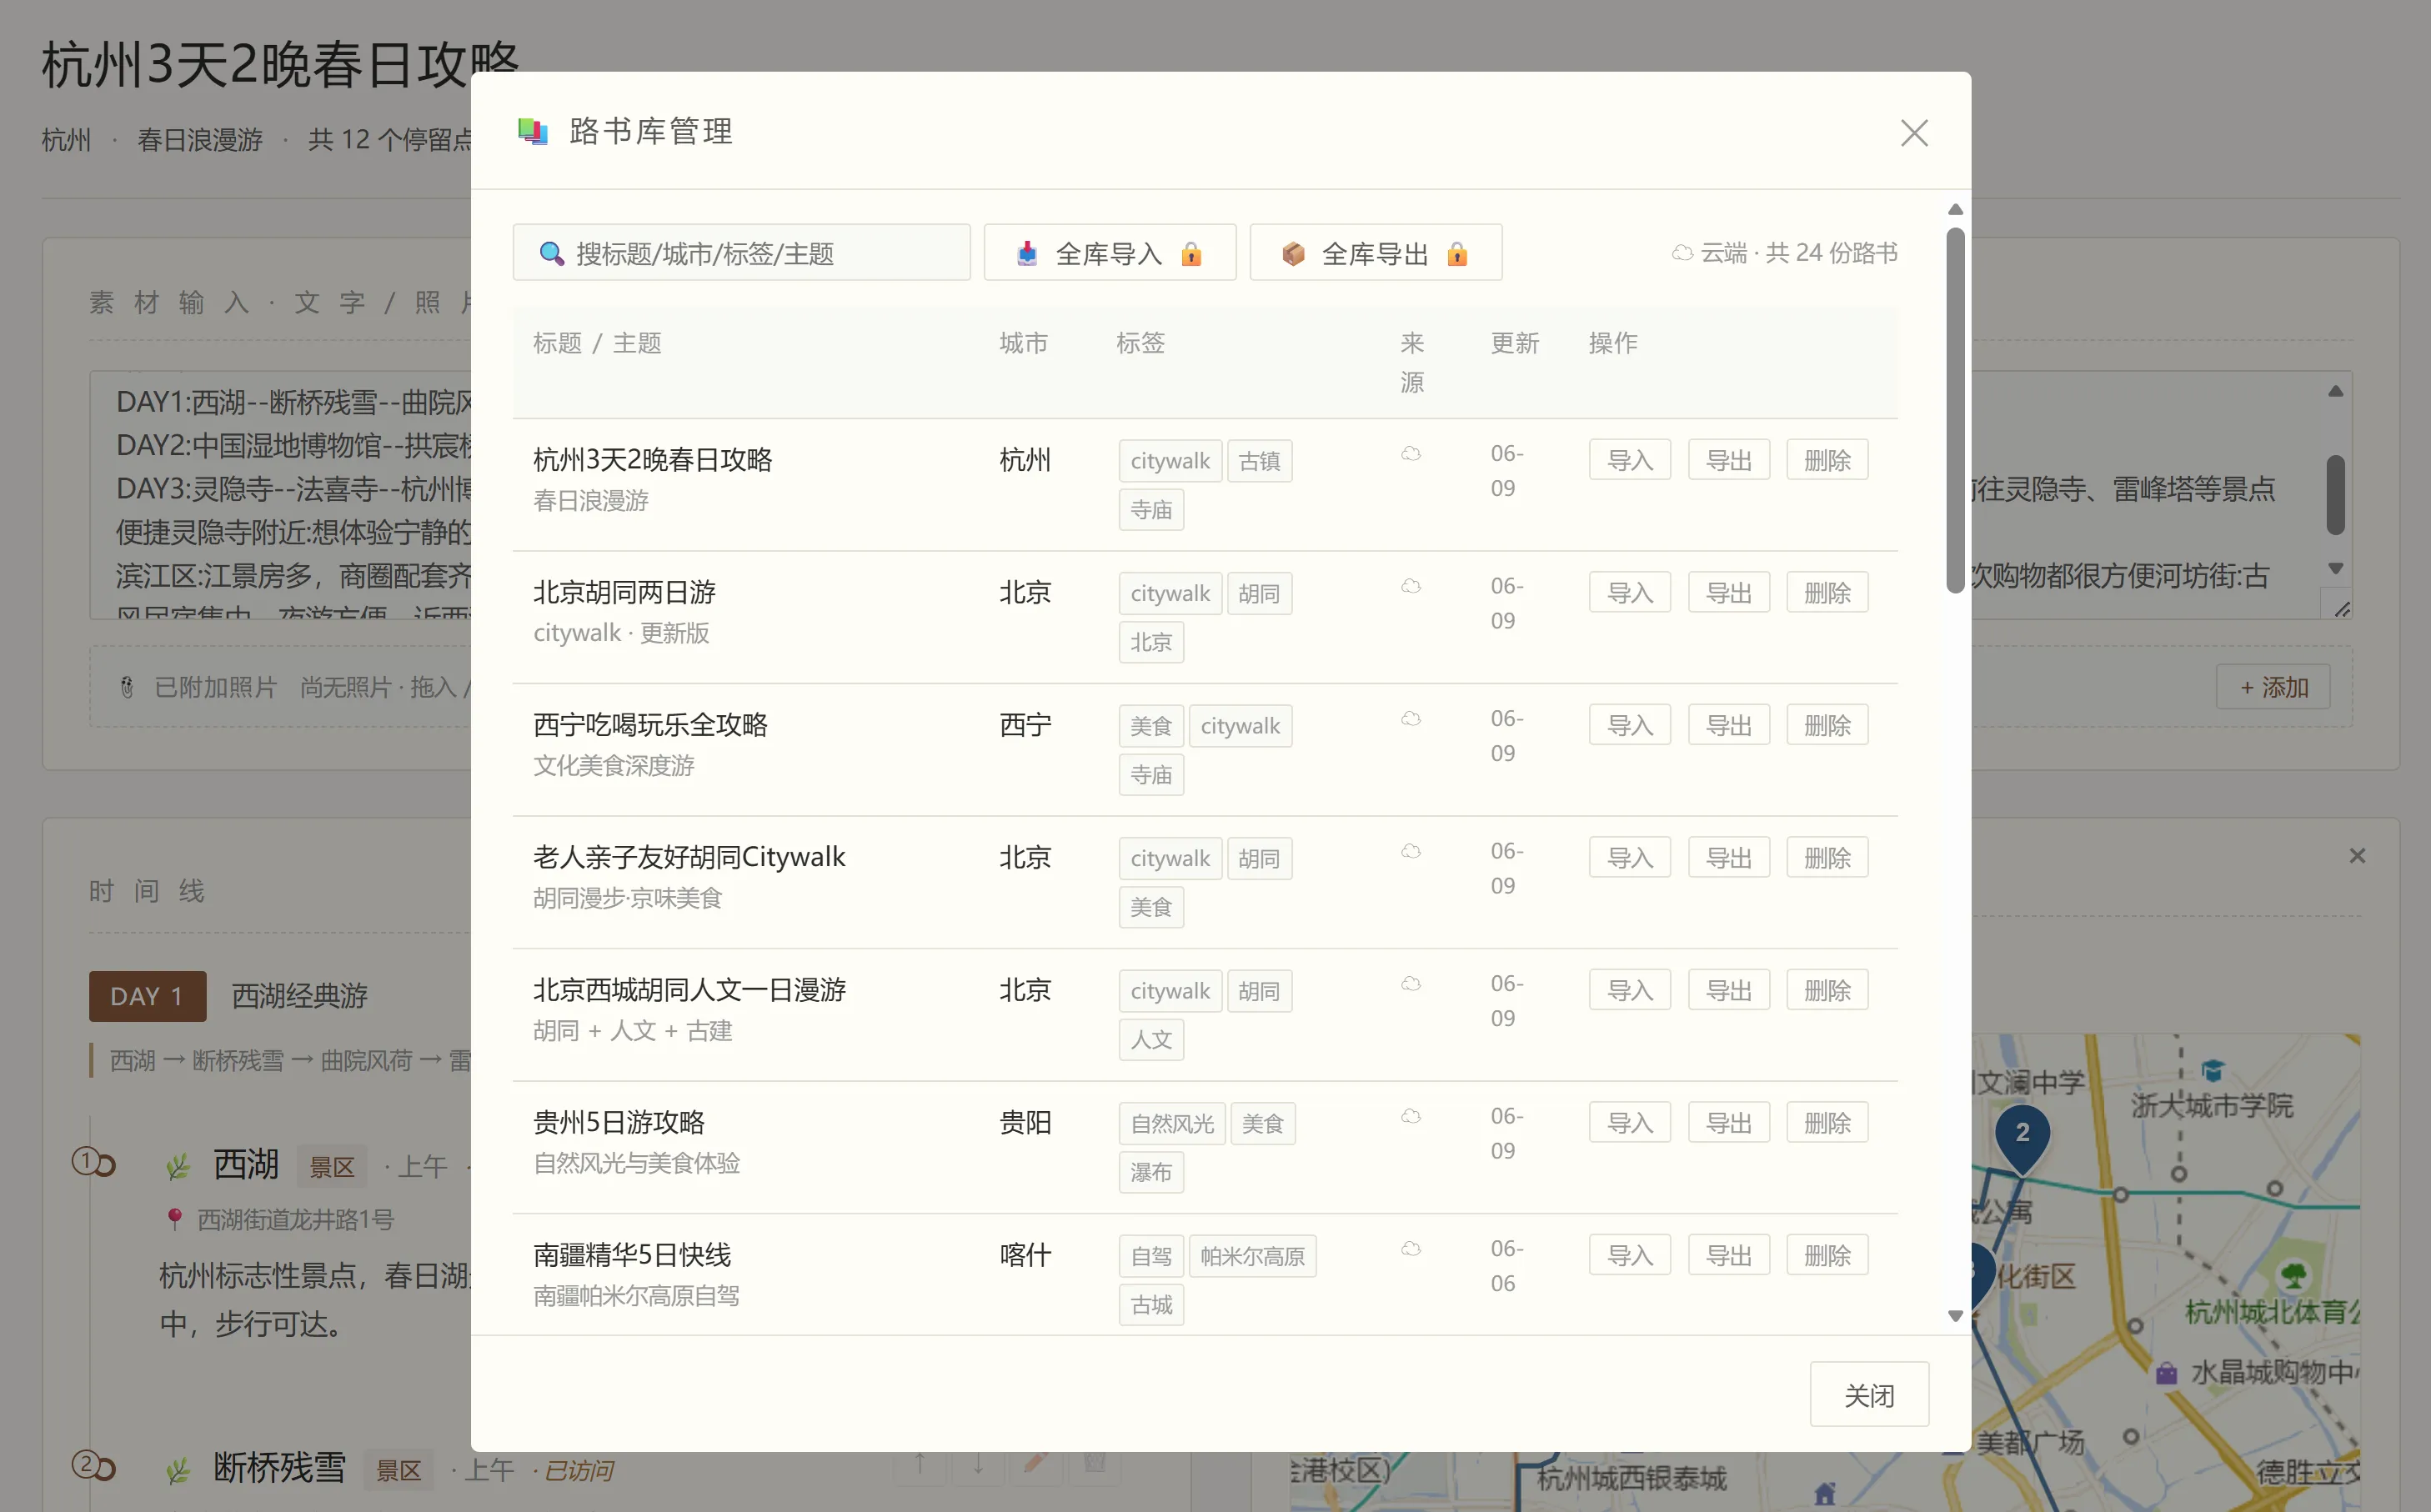Click the 自然风光 tag

1172,1124
